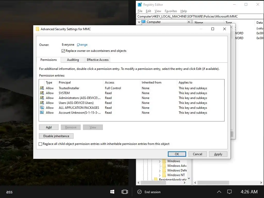Screen dimensions: 264x198
Task: Expand the Windows key in tree
Action: (x=160, y=161)
